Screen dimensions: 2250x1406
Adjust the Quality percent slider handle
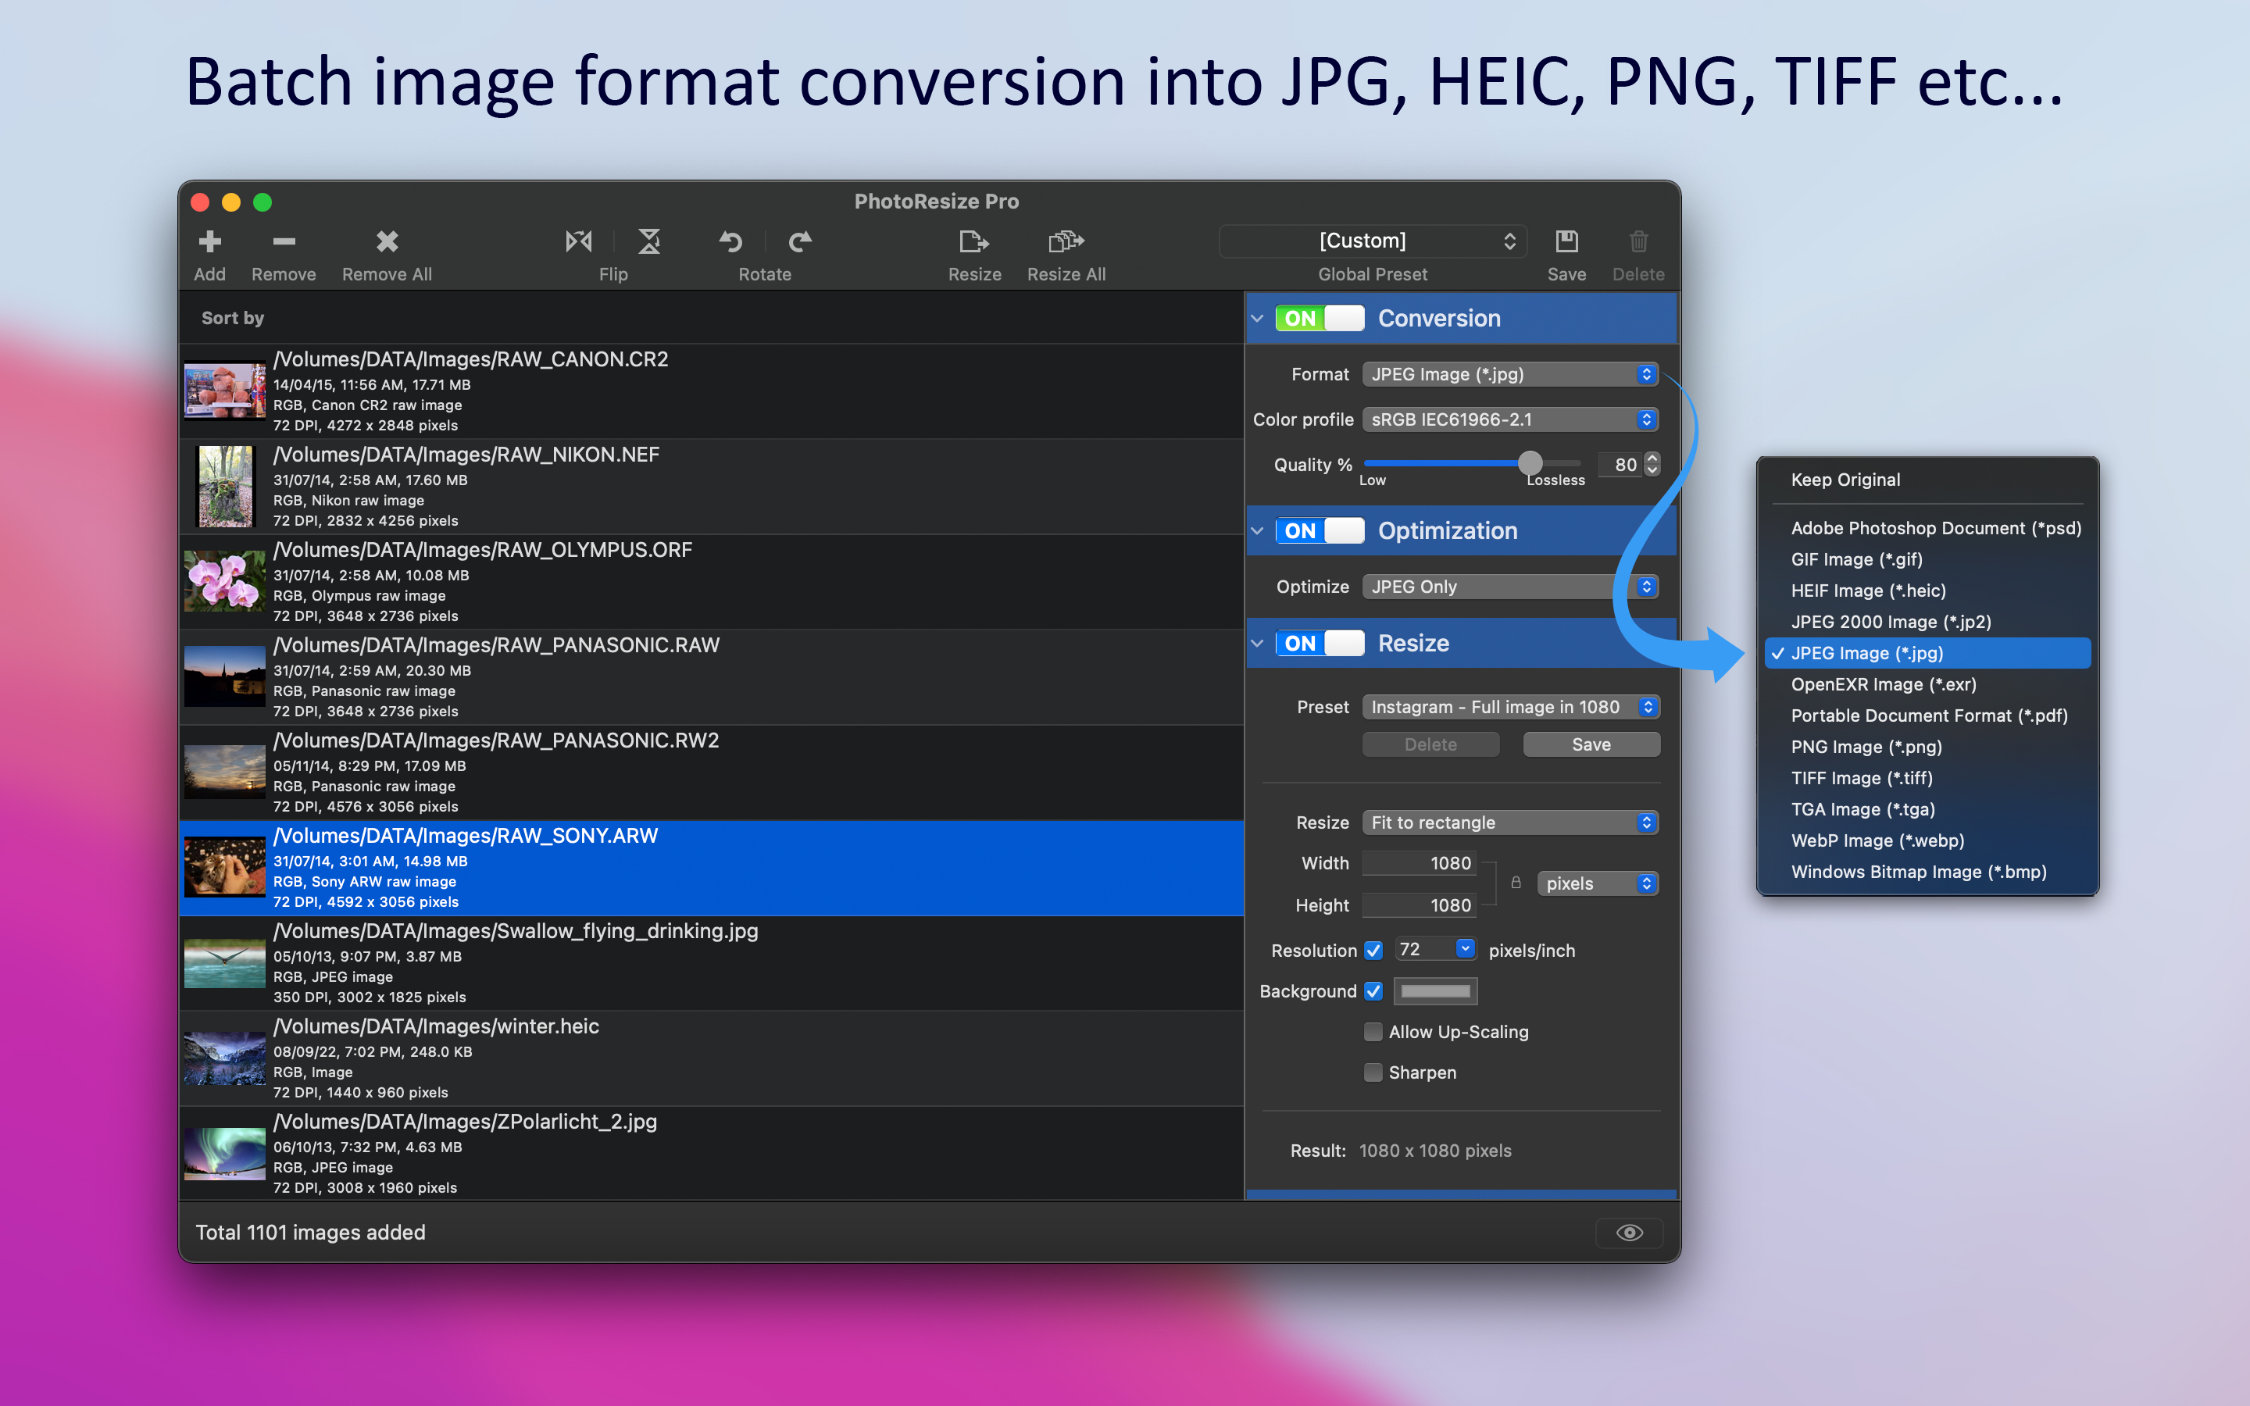tap(1530, 462)
